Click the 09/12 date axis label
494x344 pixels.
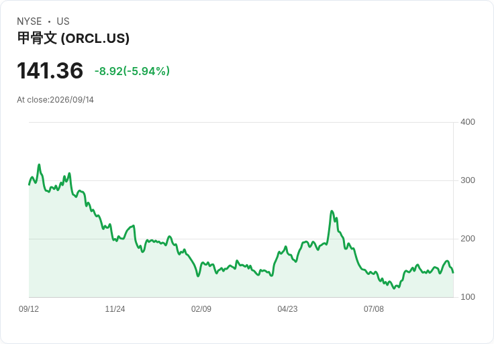pyautogui.click(x=29, y=309)
